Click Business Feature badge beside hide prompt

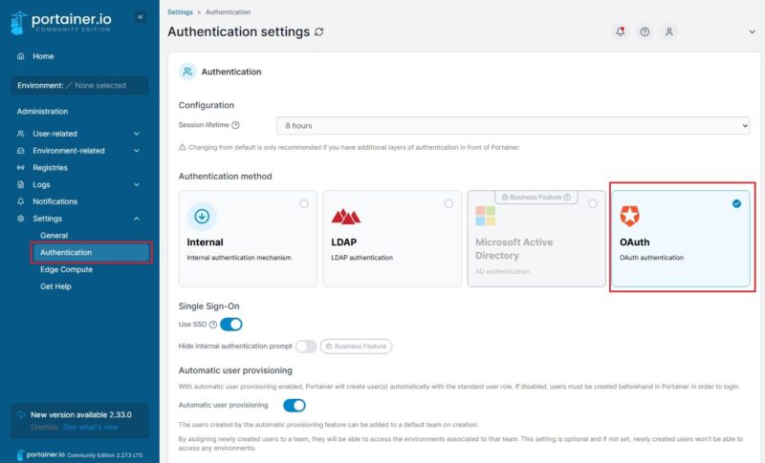356,347
